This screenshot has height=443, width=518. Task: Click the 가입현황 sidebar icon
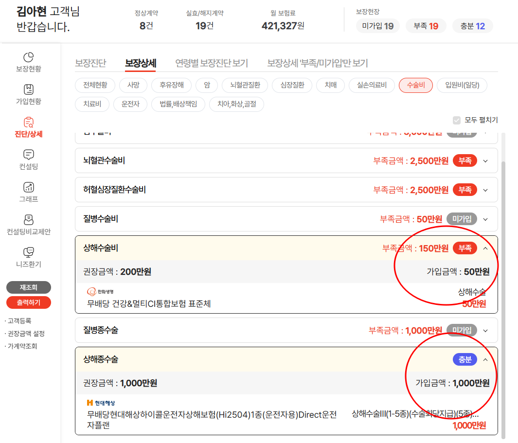coord(28,90)
